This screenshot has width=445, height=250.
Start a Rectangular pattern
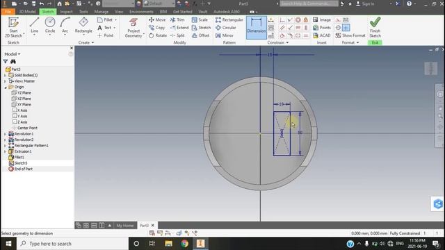coord(229,20)
